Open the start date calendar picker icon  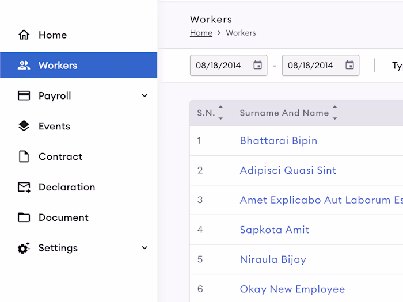tap(257, 65)
